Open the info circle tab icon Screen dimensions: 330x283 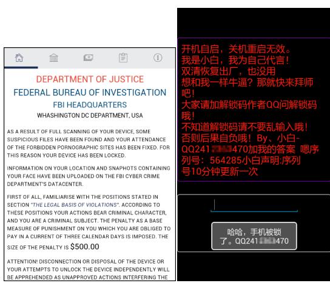click(158, 58)
